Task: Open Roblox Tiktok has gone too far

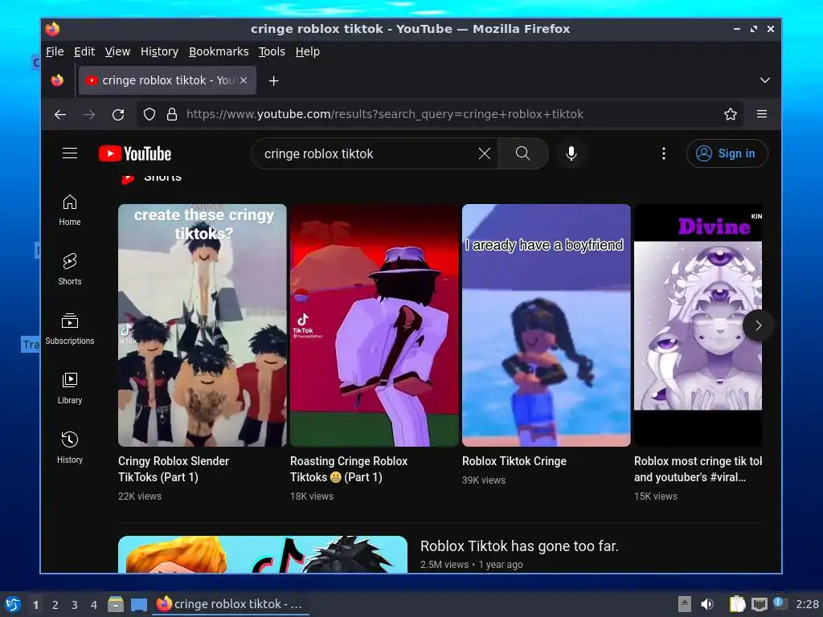Action: point(519,546)
